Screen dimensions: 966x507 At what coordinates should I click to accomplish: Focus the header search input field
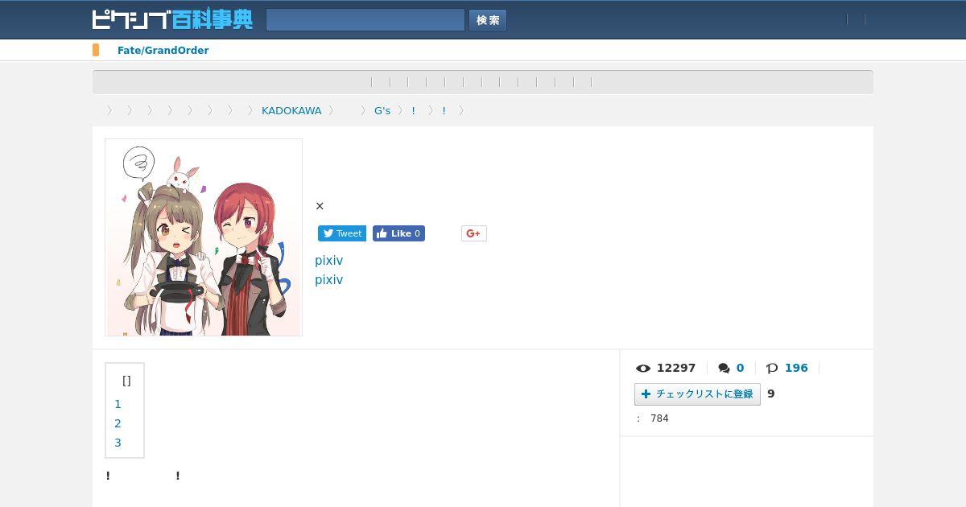pos(365,20)
